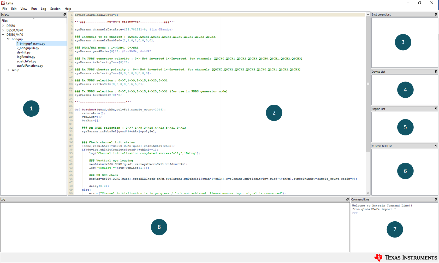This screenshot has width=439, height=263.
Task: Open the Session menu
Action: tap(55, 9)
